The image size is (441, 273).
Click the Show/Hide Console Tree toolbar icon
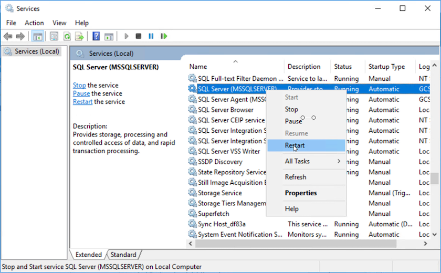click(38, 36)
